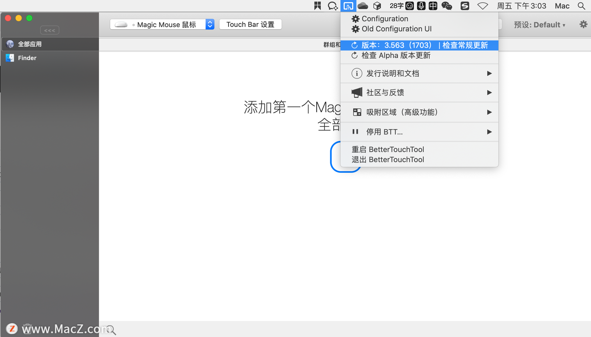
Task: Click the Finder app icon in the sidebar
Action: point(10,58)
